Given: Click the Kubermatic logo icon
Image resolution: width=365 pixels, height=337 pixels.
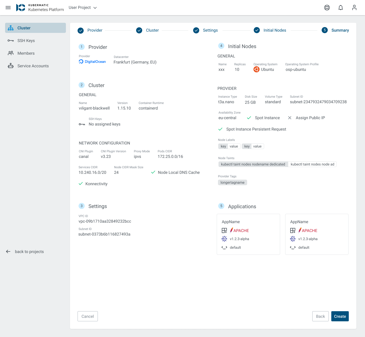Looking at the screenshot, I should coord(21,8).
